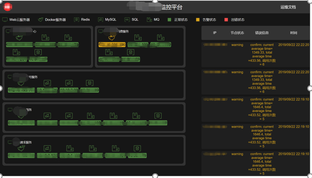Click the MySQL legend icon
This screenshot has width=312, height=178.
100,20
